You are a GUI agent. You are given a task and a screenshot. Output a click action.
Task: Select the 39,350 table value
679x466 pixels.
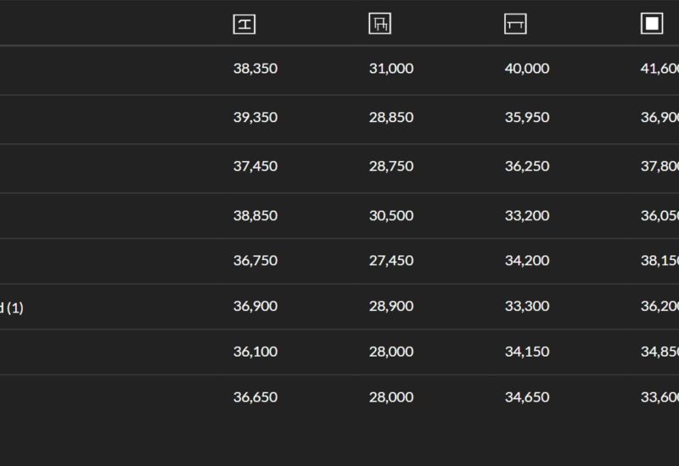[255, 117]
